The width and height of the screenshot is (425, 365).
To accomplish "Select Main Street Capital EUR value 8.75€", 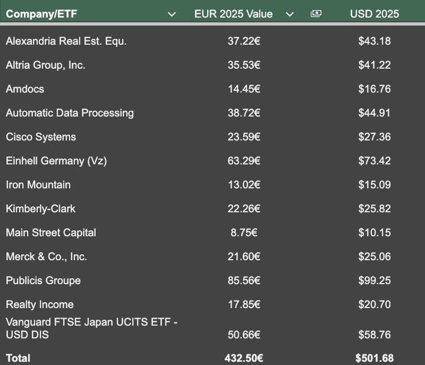I will (x=244, y=233).
